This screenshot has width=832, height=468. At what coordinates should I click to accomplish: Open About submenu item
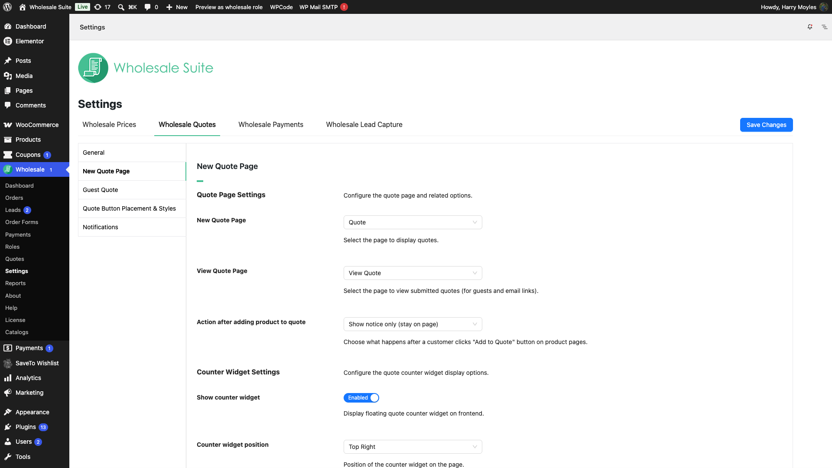pos(13,296)
